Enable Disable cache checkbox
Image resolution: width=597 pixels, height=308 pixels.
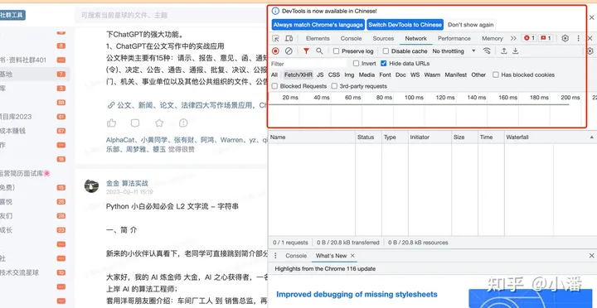386,51
